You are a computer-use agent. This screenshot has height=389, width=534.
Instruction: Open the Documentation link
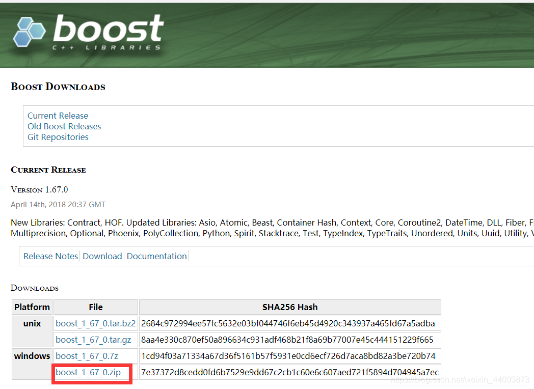coord(156,256)
